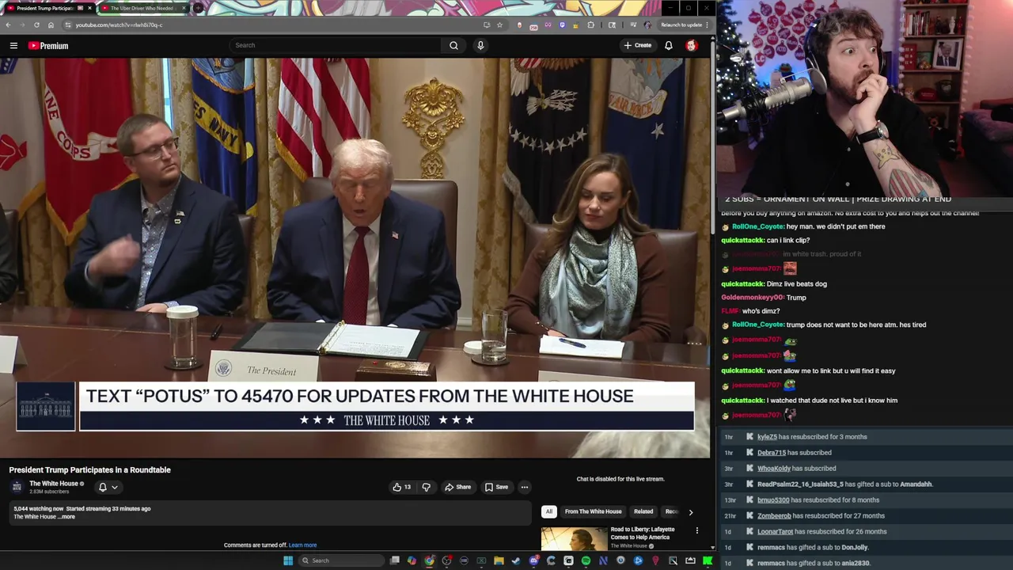The height and width of the screenshot is (570, 1013).
Task: Open the browser extensions puzzle icon
Action: tap(590, 25)
